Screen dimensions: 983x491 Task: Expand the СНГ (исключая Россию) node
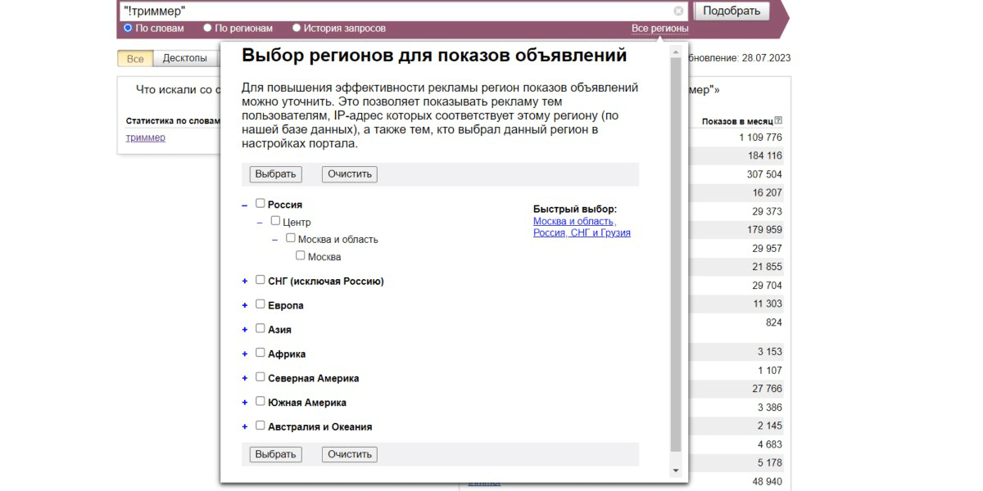pos(245,282)
